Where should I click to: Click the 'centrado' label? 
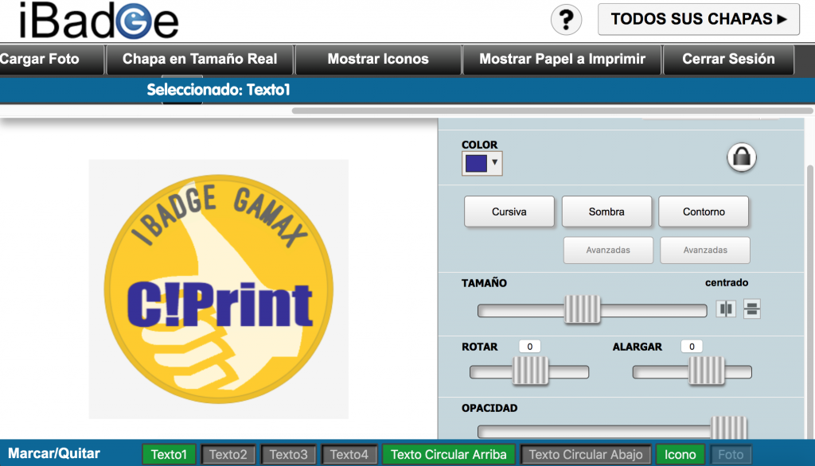click(x=727, y=282)
